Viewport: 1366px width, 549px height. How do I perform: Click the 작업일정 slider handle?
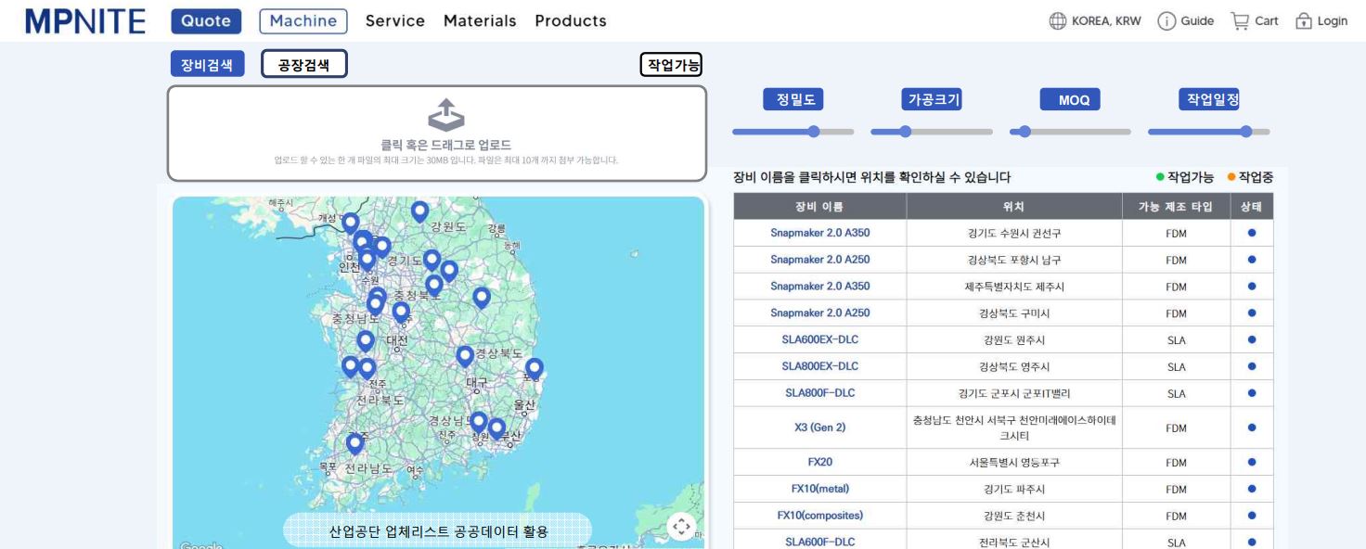click(x=1246, y=132)
